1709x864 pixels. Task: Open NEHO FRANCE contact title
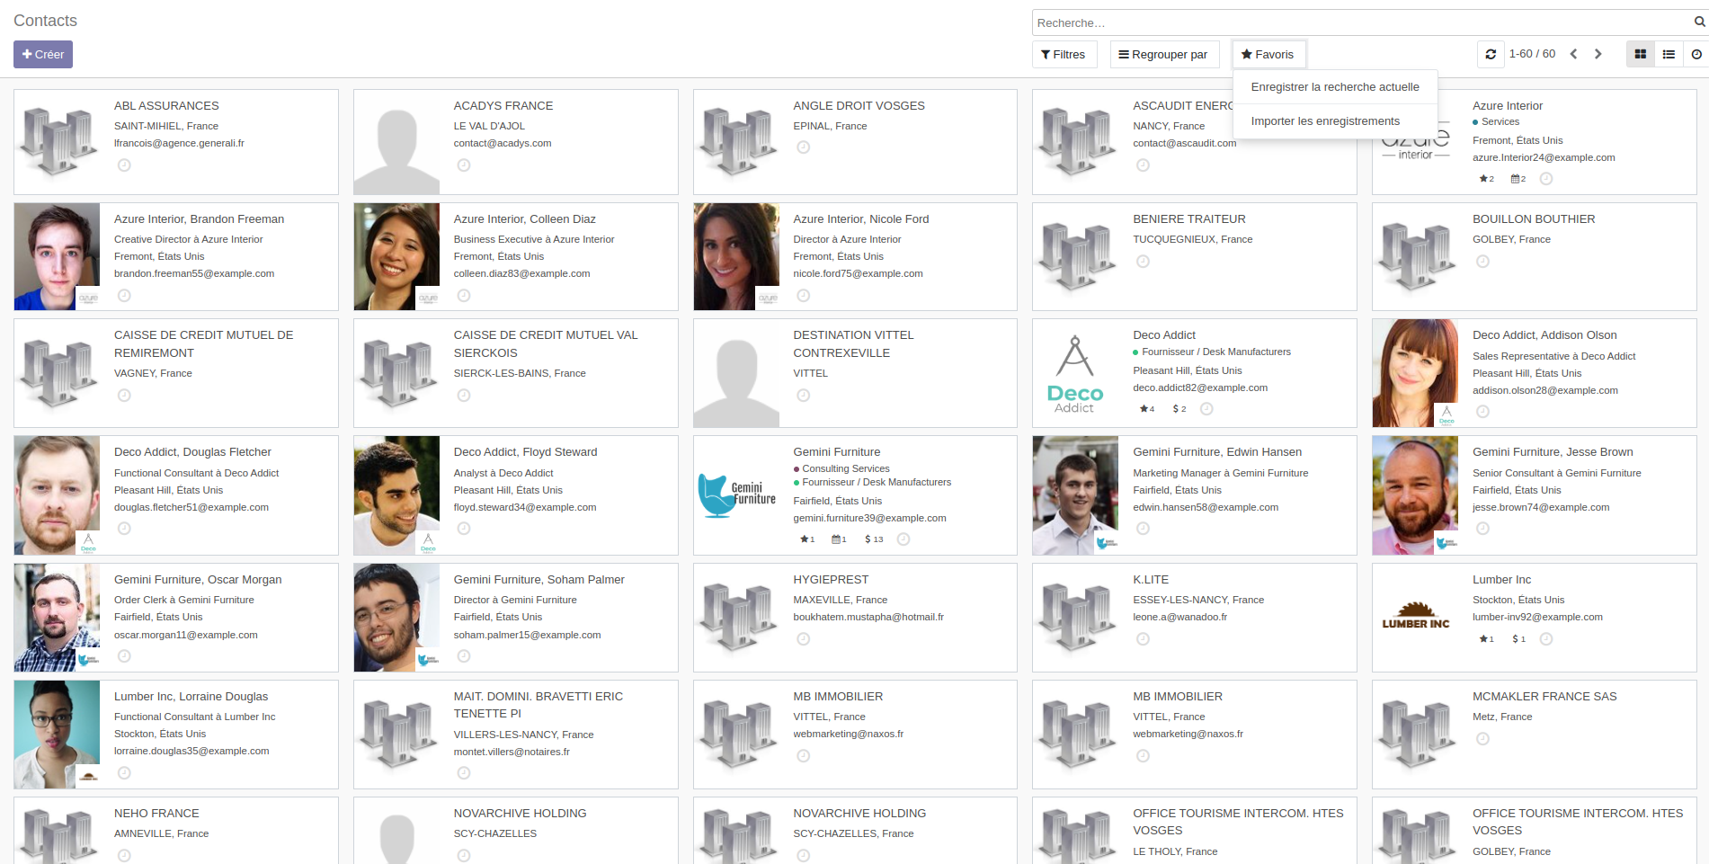click(156, 814)
